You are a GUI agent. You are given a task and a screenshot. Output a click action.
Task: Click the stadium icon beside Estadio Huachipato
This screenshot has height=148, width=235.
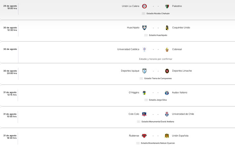pos(146,35)
